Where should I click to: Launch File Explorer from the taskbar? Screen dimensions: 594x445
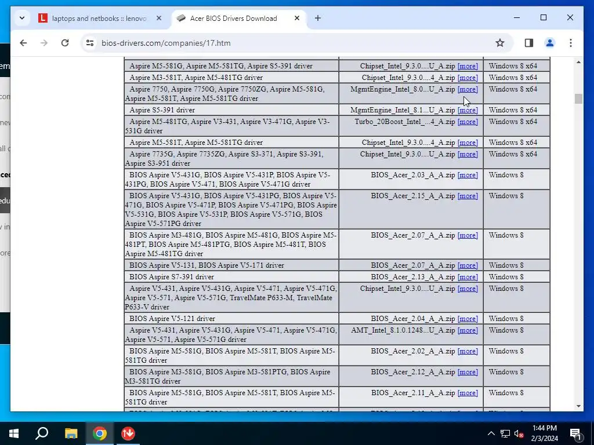pyautogui.click(x=71, y=433)
